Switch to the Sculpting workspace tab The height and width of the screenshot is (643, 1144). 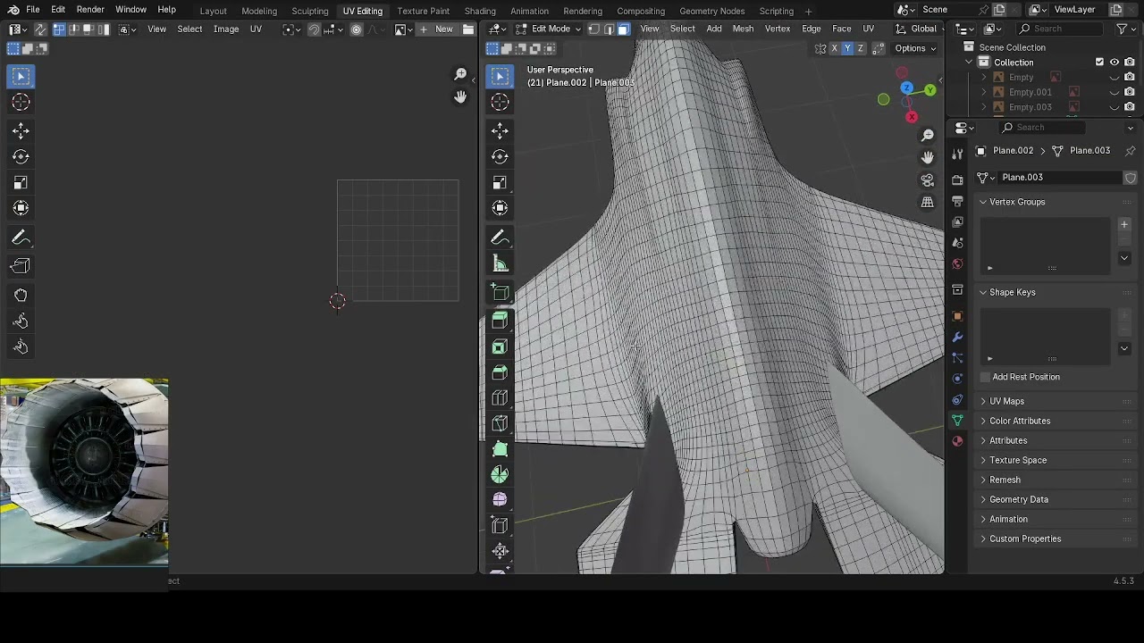tap(310, 11)
